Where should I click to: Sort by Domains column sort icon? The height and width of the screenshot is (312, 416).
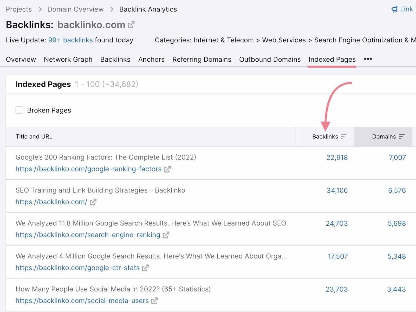click(402, 137)
